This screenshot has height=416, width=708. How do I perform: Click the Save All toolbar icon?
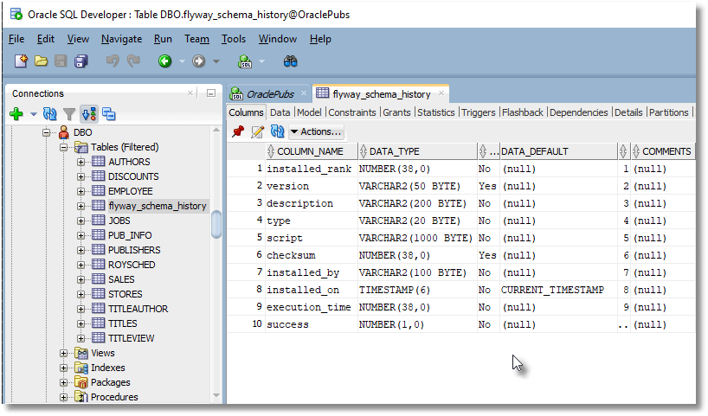81,61
